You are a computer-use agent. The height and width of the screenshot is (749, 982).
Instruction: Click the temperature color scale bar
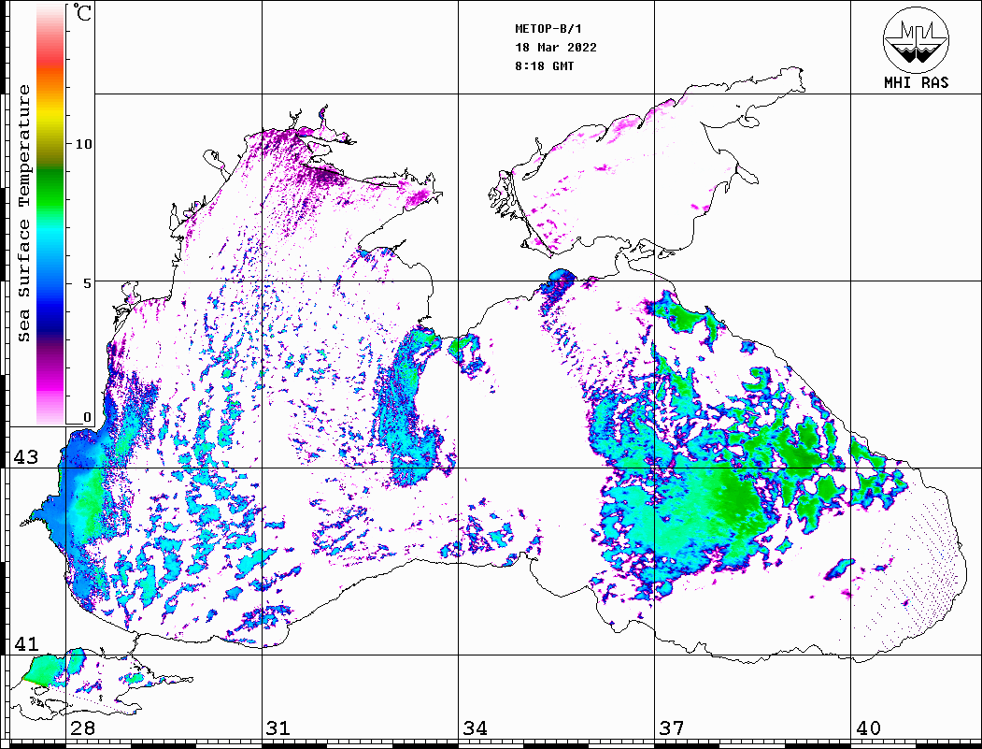[x=50, y=215]
